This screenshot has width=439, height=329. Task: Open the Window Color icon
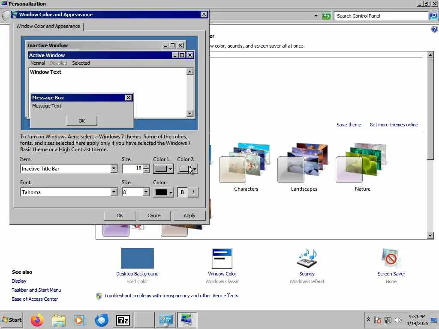tap(222, 258)
